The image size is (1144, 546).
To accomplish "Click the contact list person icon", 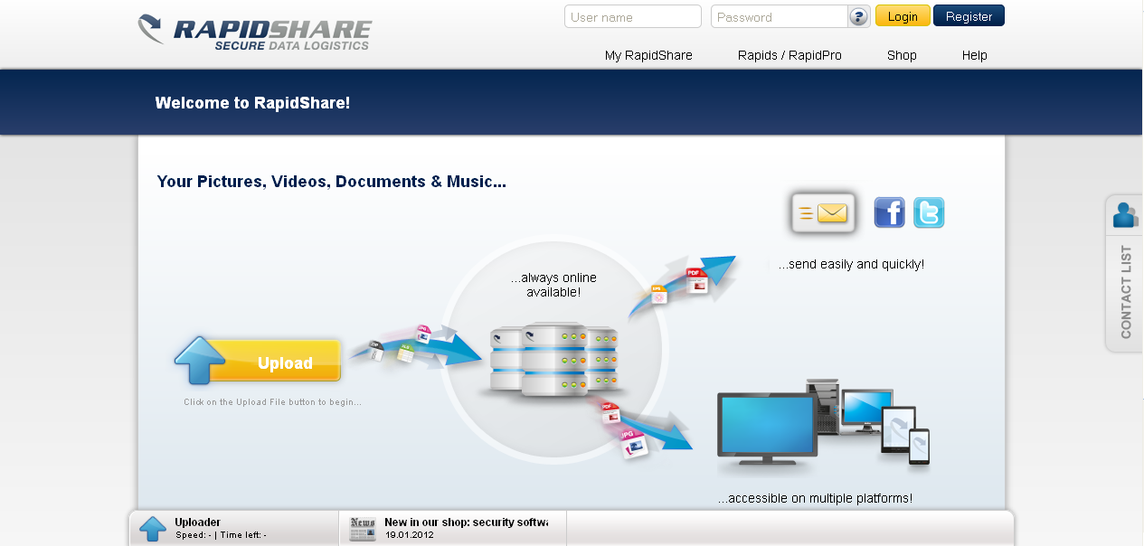I will tap(1125, 215).
